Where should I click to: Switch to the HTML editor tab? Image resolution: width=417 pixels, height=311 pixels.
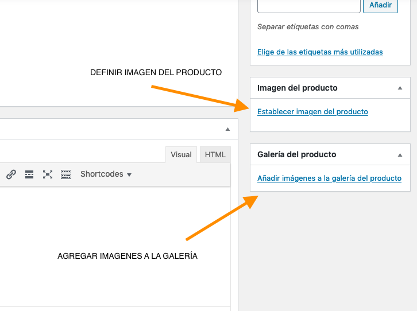click(x=215, y=154)
